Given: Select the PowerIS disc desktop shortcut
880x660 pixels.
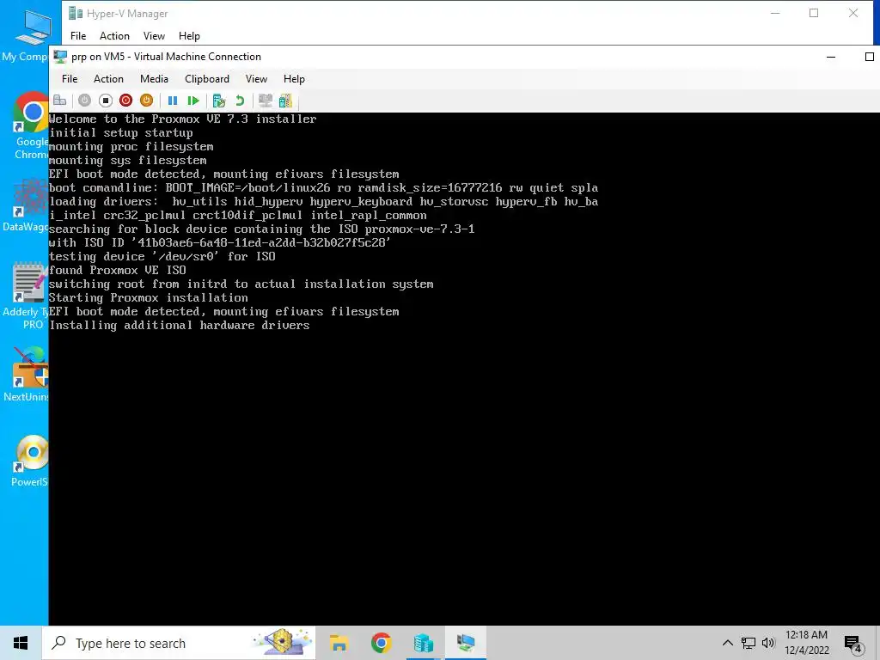Looking at the screenshot, I should tap(29, 461).
